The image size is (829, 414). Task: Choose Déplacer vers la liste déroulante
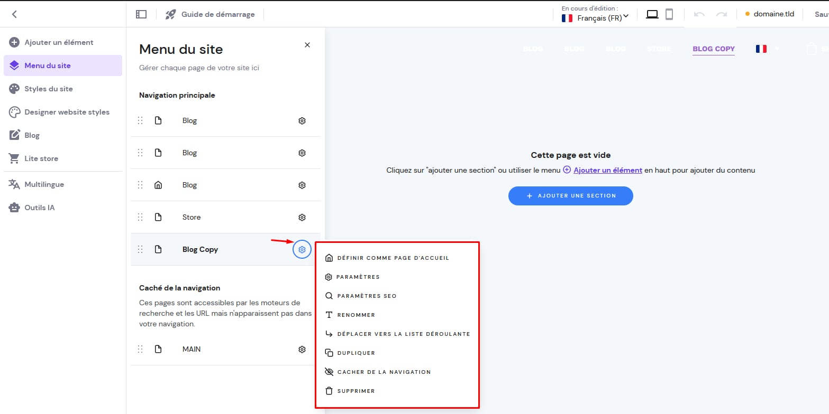pyautogui.click(x=403, y=334)
